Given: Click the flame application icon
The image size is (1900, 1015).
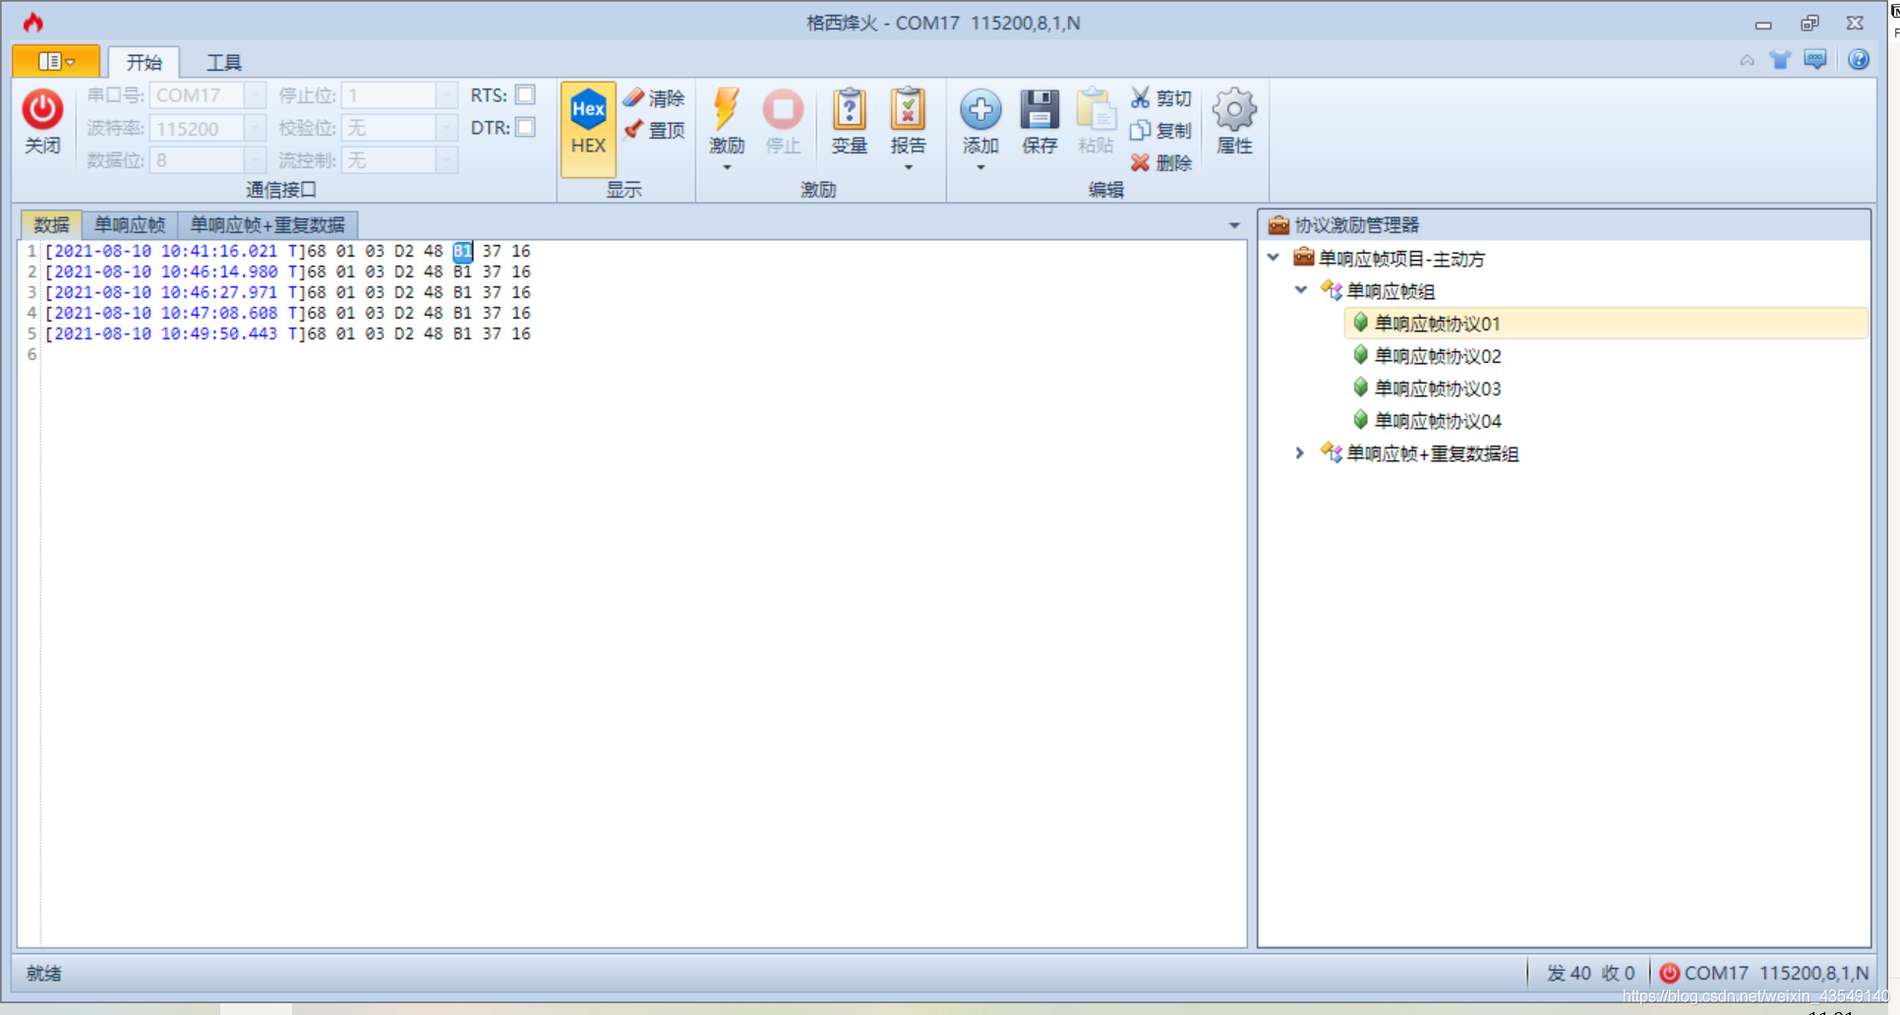Looking at the screenshot, I should (x=33, y=22).
